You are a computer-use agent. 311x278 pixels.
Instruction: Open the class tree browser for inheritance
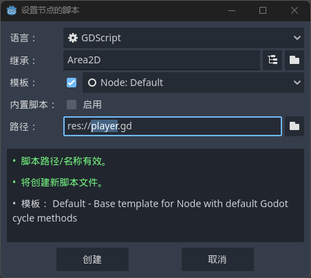click(x=272, y=60)
